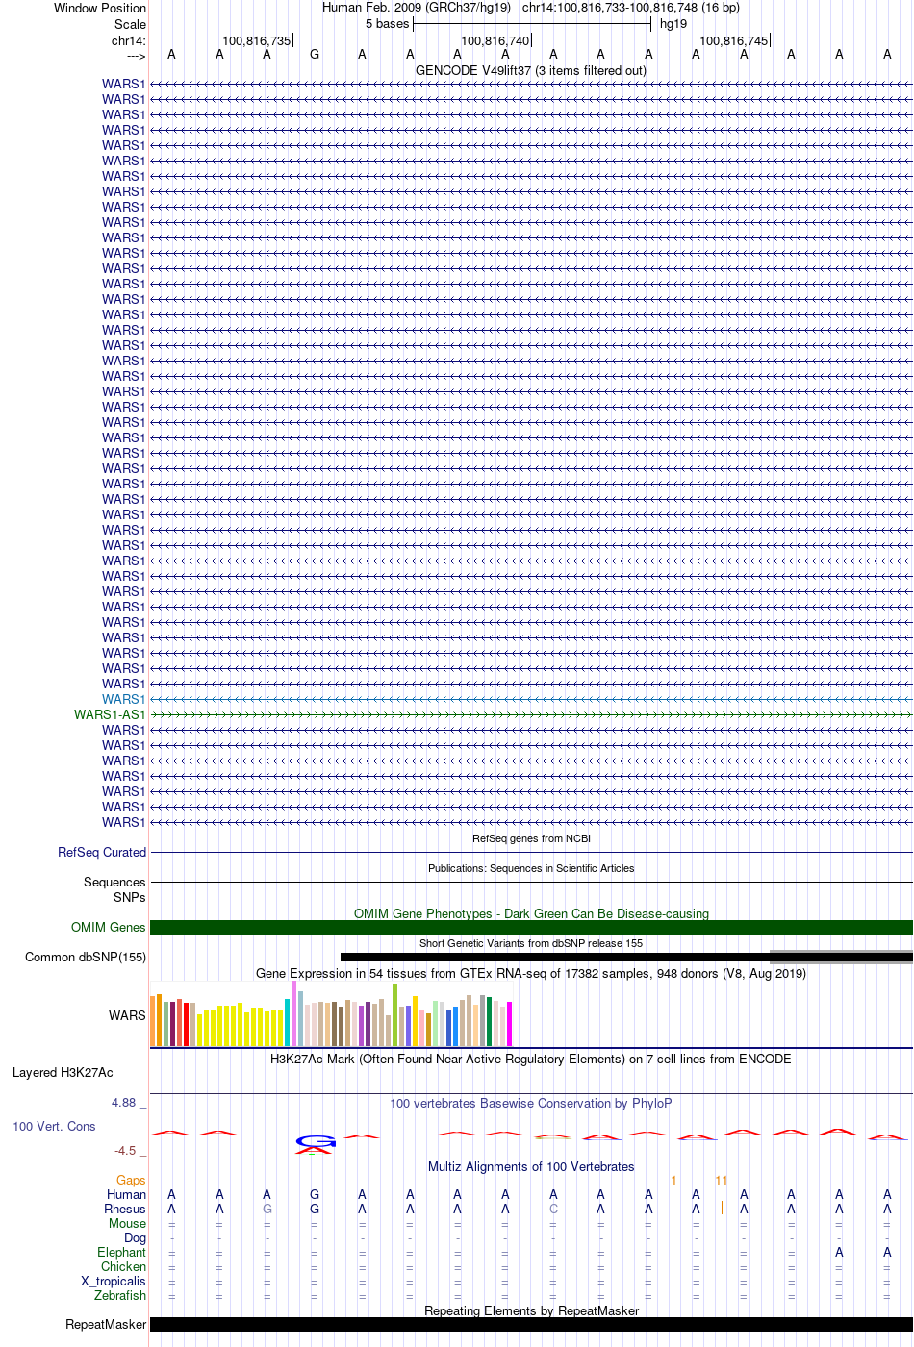914x1347 pixels.
Task: Open the RefSeq Curated track label
Action: click(x=102, y=852)
